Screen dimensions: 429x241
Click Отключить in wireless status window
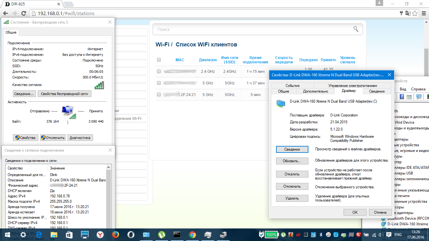coord(53,137)
